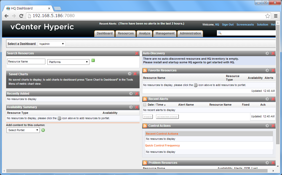The height and width of the screenshot is (175, 282).
Task: Click the ACKNOWLEDGE button
Action: [167, 117]
